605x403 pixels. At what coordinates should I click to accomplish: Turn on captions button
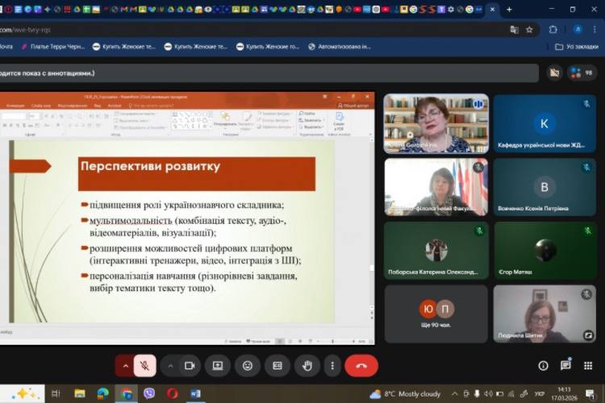(277, 365)
